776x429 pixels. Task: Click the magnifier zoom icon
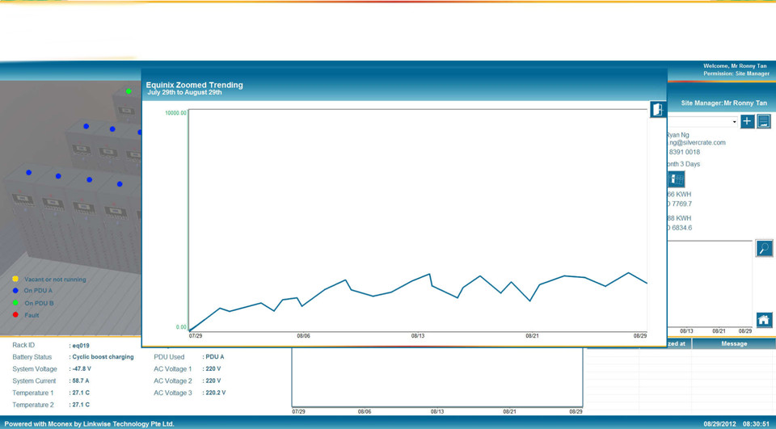764,248
